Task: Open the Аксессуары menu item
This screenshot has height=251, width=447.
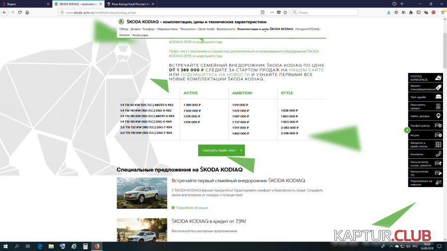Action: click(140, 35)
